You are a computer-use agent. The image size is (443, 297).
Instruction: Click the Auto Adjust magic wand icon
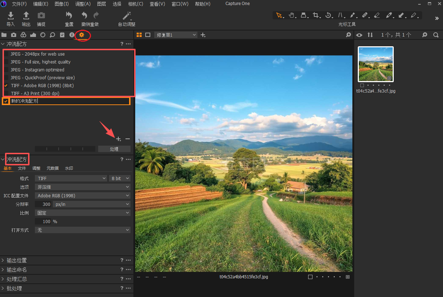pyautogui.click(x=127, y=15)
